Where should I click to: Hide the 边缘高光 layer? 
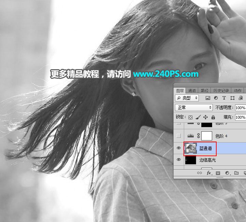coord(179,160)
